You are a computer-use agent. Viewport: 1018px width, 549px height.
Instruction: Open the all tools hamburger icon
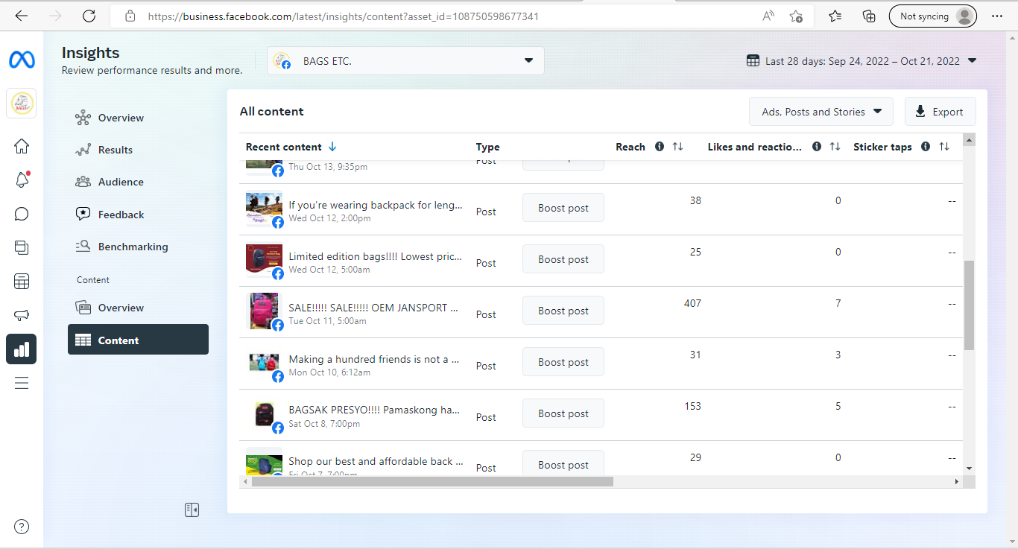pos(22,383)
